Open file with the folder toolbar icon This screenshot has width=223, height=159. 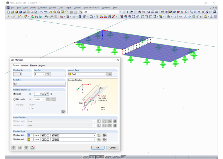tap(12, 12)
